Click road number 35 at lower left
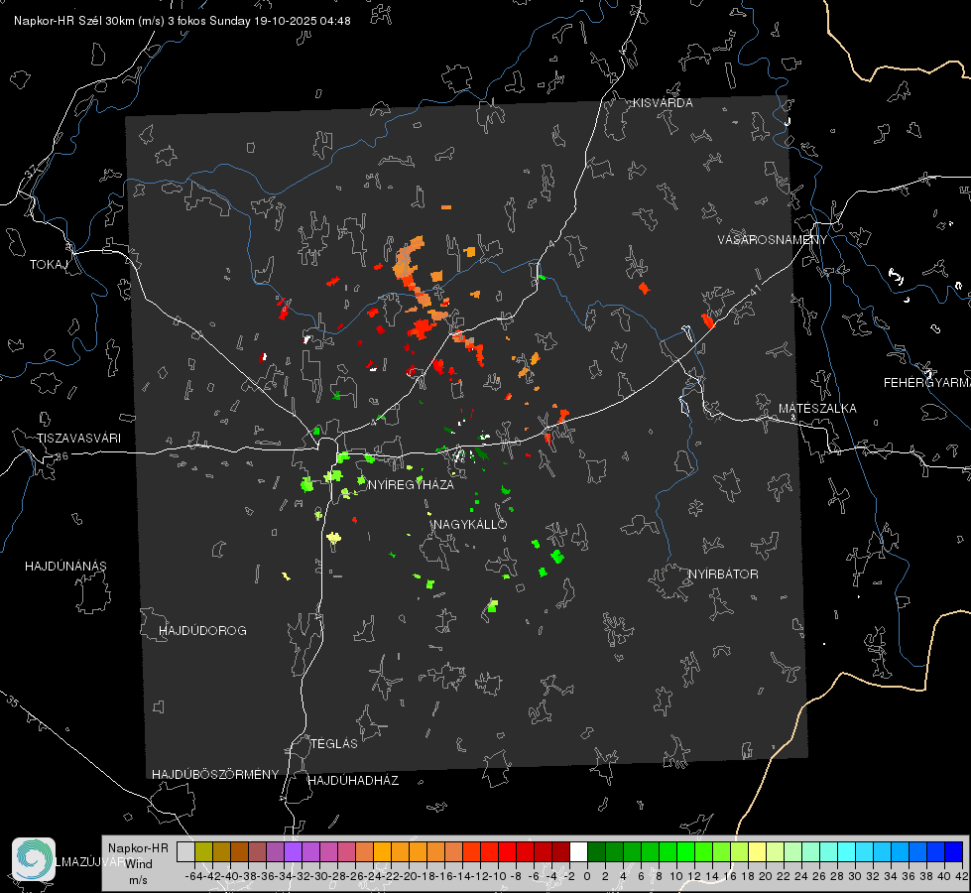 point(12,702)
